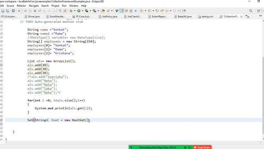
Task: Click the Next Edit Location arrow icon
Action: pyautogui.click(x=162, y=11)
